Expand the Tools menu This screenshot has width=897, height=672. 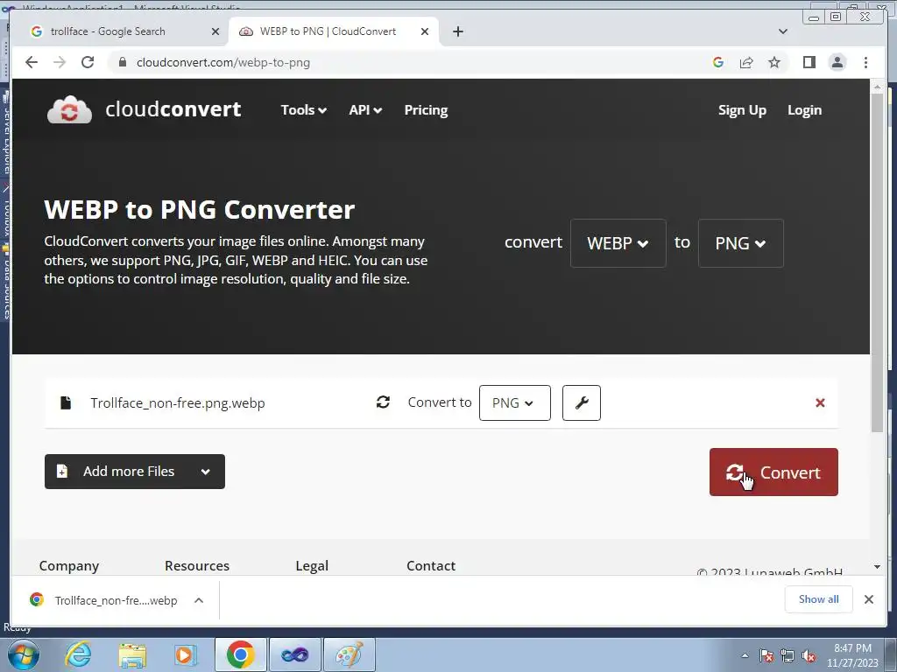(303, 109)
